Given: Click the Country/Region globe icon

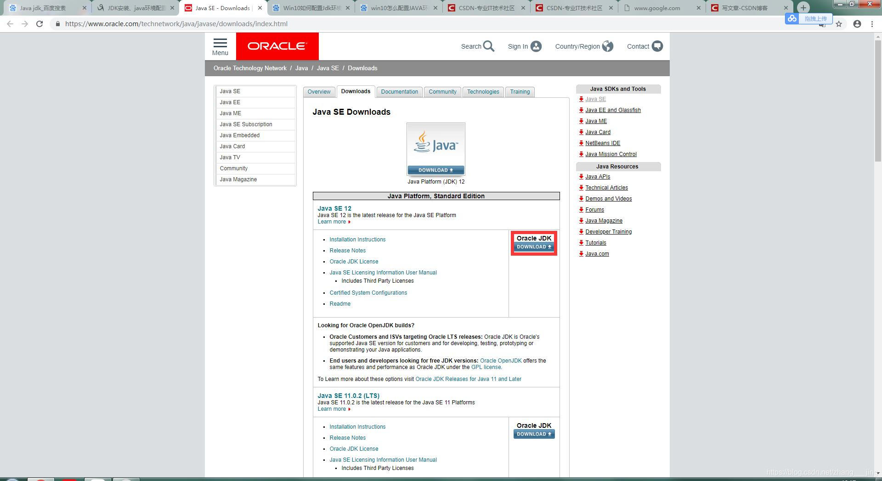Looking at the screenshot, I should coord(608,46).
